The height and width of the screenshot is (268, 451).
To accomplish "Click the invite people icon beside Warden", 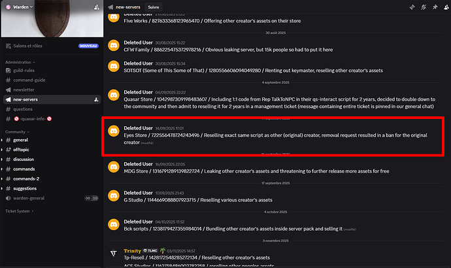I will tap(97, 7).
